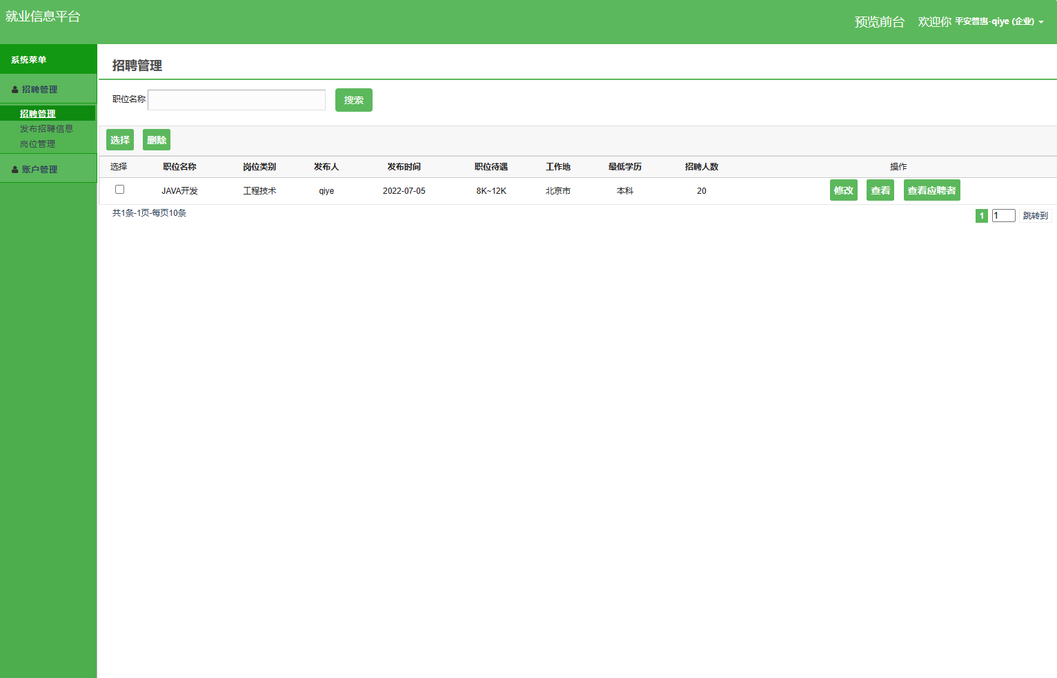Click the 职位待遇 column header
The width and height of the screenshot is (1057, 678).
point(491,167)
